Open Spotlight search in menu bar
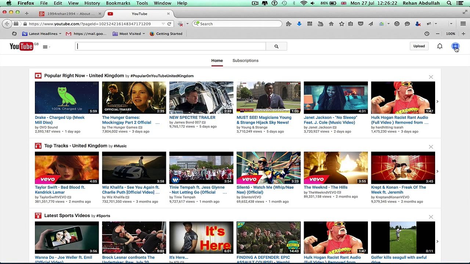Viewport: 470px width, 264px height. click(x=449, y=3)
